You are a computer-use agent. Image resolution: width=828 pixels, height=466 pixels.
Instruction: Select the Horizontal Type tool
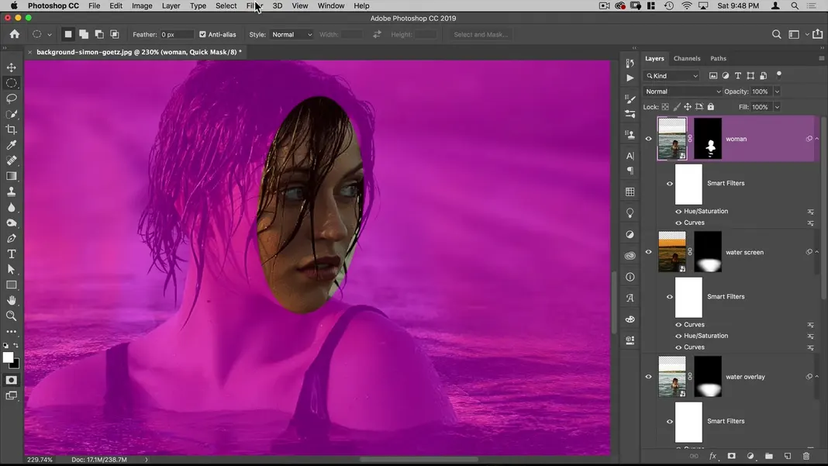[x=11, y=254]
